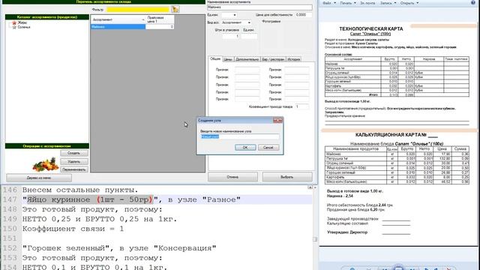Image resolution: width=480 pixels, height=270 pixels.
Task: Click 'Эл. почта' in the report window toolbar
Action: [x=367, y=3]
